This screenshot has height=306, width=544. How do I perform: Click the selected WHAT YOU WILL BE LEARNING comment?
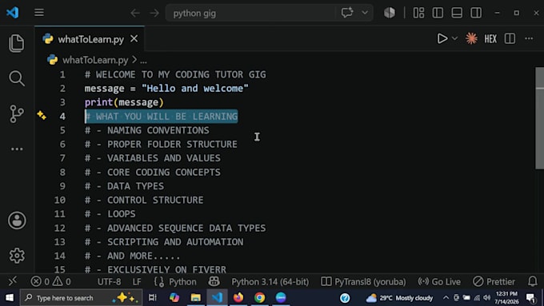(162, 117)
